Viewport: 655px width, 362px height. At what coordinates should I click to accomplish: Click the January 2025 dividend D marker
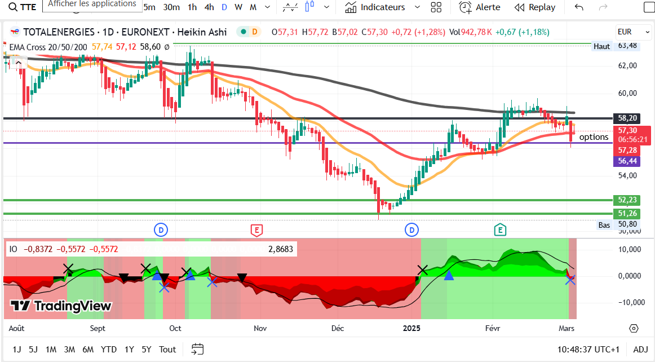(412, 229)
